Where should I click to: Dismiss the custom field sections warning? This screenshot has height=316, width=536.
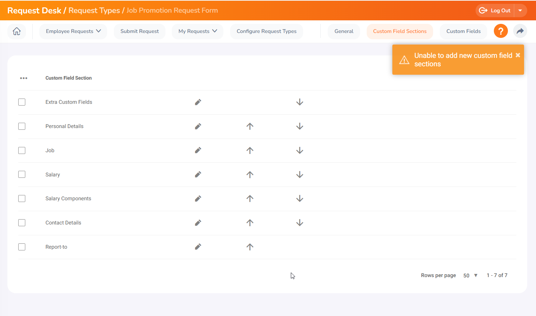[x=518, y=55]
